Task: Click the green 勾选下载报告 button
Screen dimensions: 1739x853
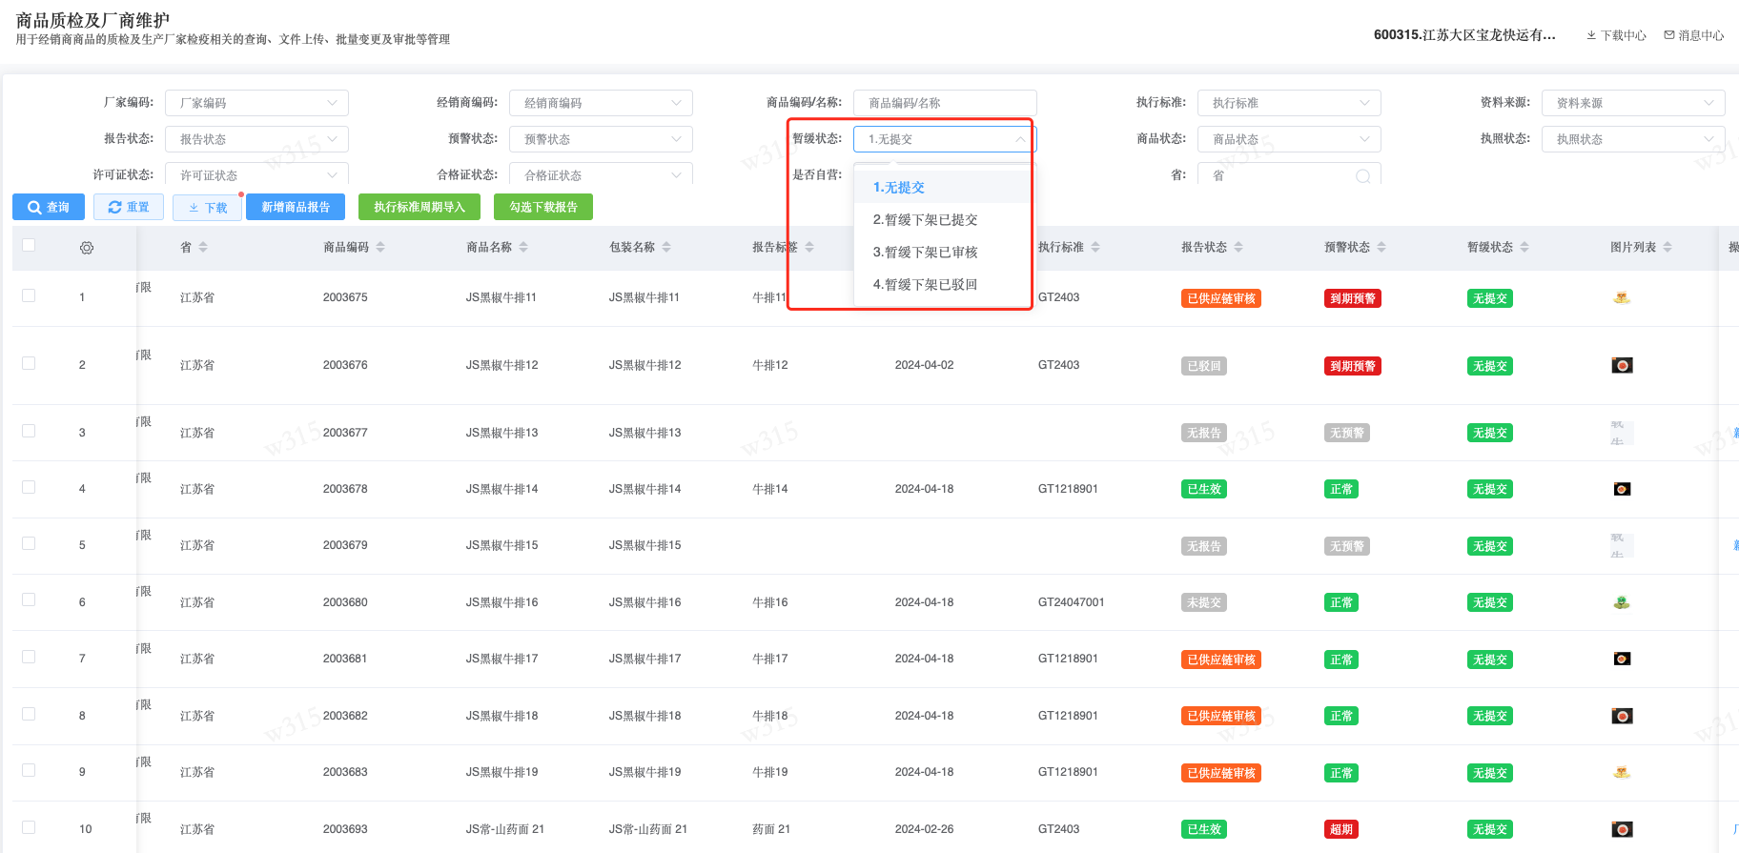Action: (542, 207)
